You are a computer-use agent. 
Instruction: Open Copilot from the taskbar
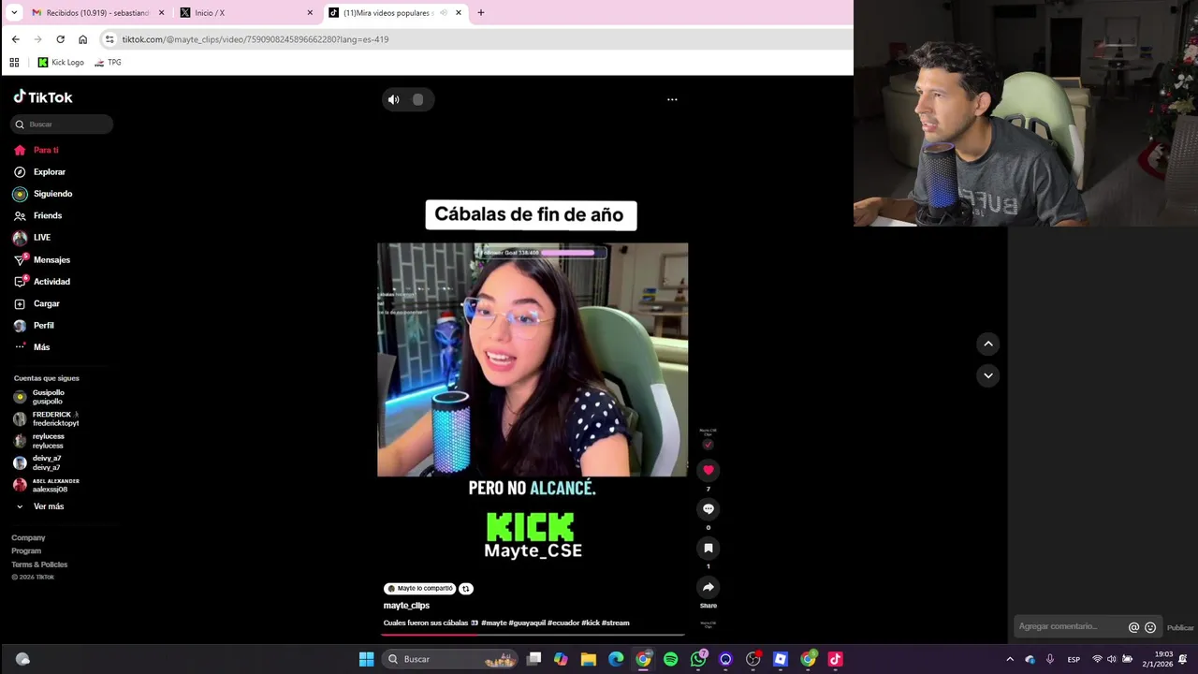pyautogui.click(x=561, y=659)
